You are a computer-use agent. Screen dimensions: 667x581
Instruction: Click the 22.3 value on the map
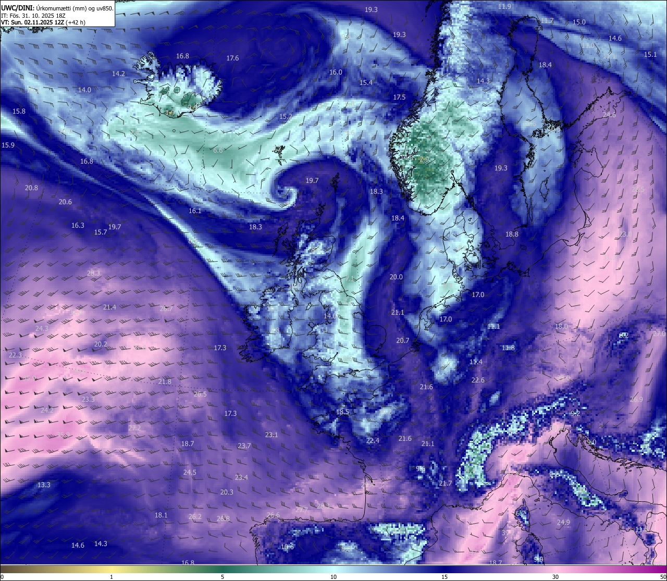(15, 355)
